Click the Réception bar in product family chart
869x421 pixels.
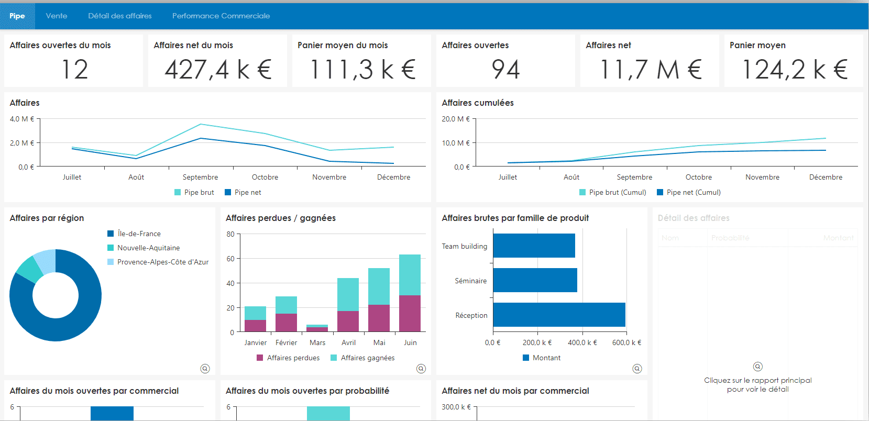[x=559, y=315]
